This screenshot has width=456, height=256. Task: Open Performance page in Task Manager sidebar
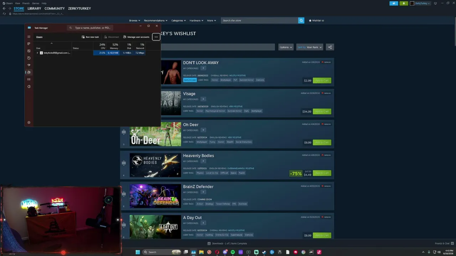[29, 51]
